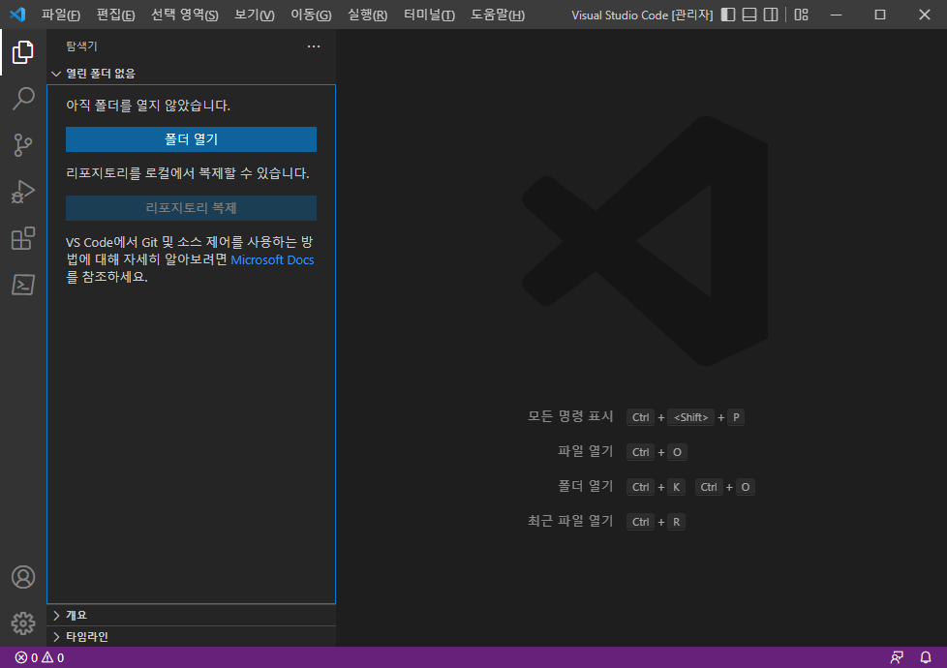
Task: Expand the 개요 section
Action: click(x=191, y=615)
